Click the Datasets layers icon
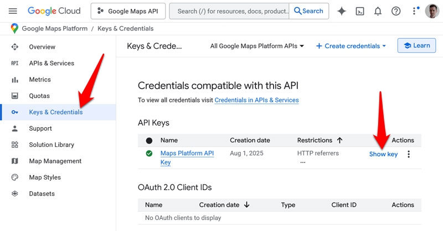 point(15,194)
